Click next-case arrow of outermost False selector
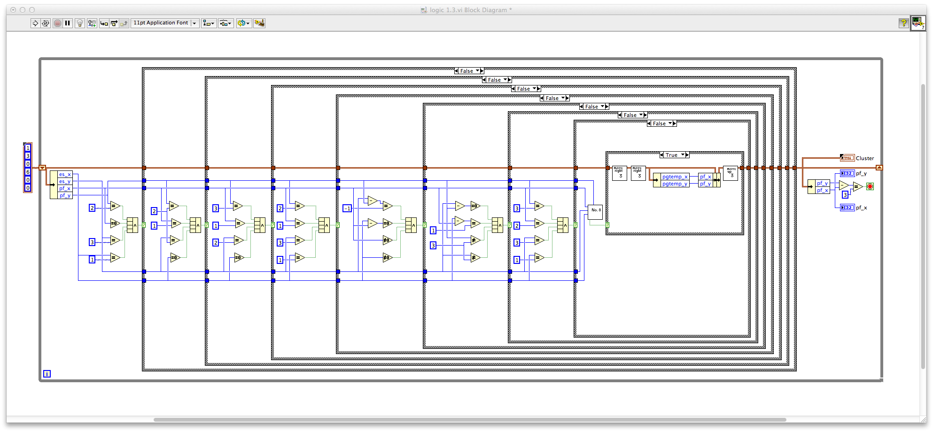This screenshot has width=933, height=432. [482, 71]
